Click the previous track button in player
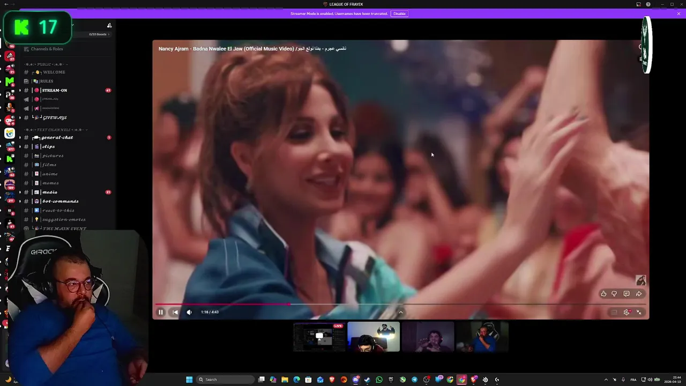The width and height of the screenshot is (686, 386). (175, 312)
